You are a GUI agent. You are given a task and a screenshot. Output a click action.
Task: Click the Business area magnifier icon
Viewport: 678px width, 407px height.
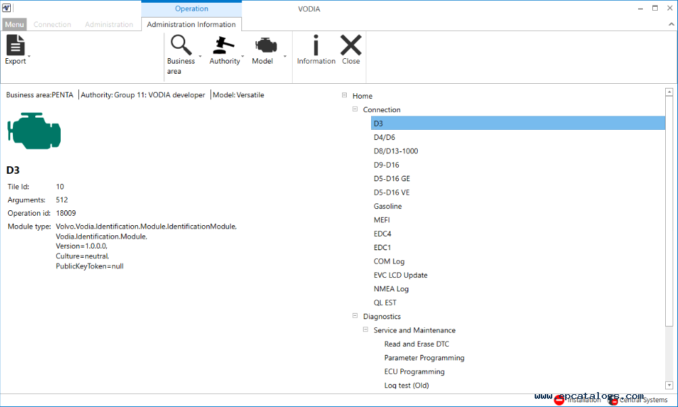(180, 45)
